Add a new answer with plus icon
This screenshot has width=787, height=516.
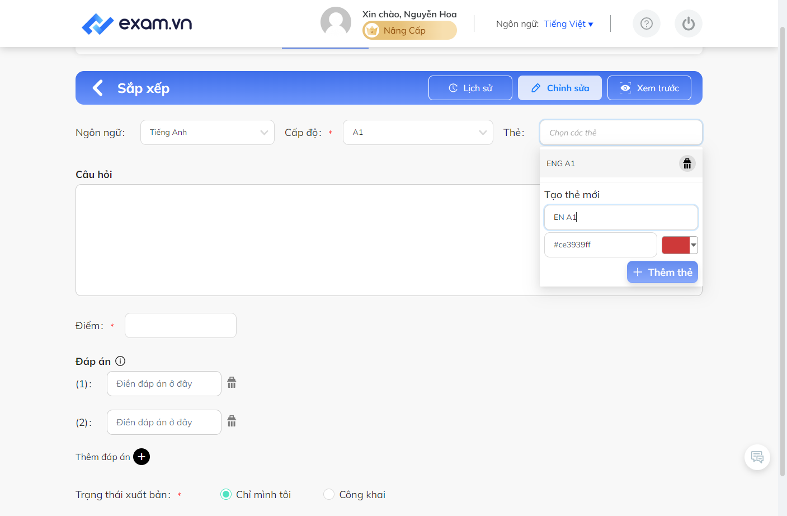coord(142,457)
